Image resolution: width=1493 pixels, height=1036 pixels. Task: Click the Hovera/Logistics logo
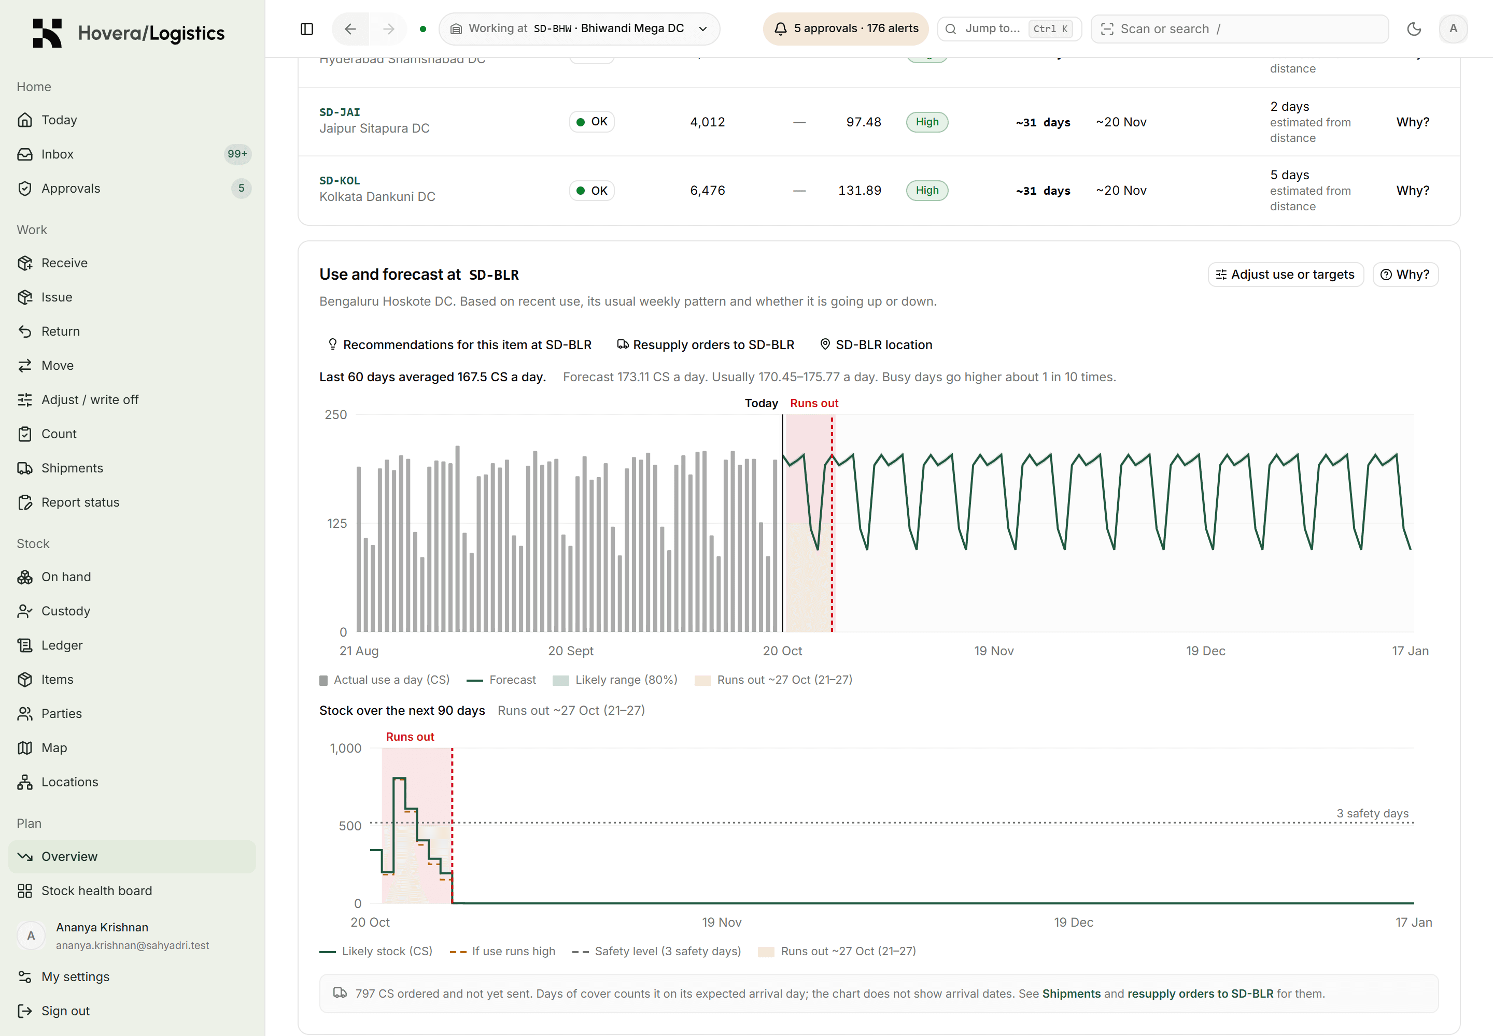point(129,33)
